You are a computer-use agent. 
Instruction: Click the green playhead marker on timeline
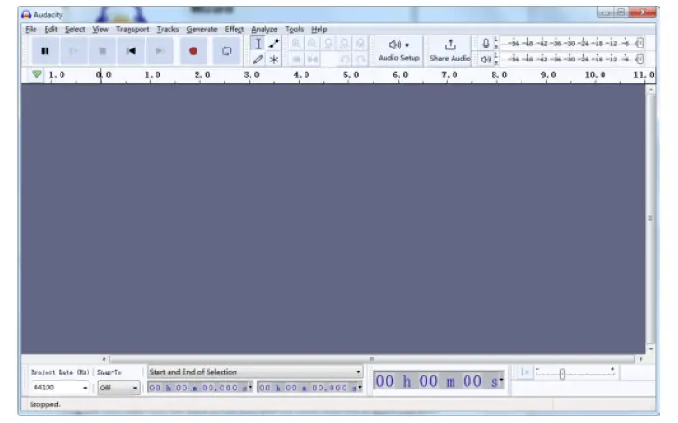point(36,75)
